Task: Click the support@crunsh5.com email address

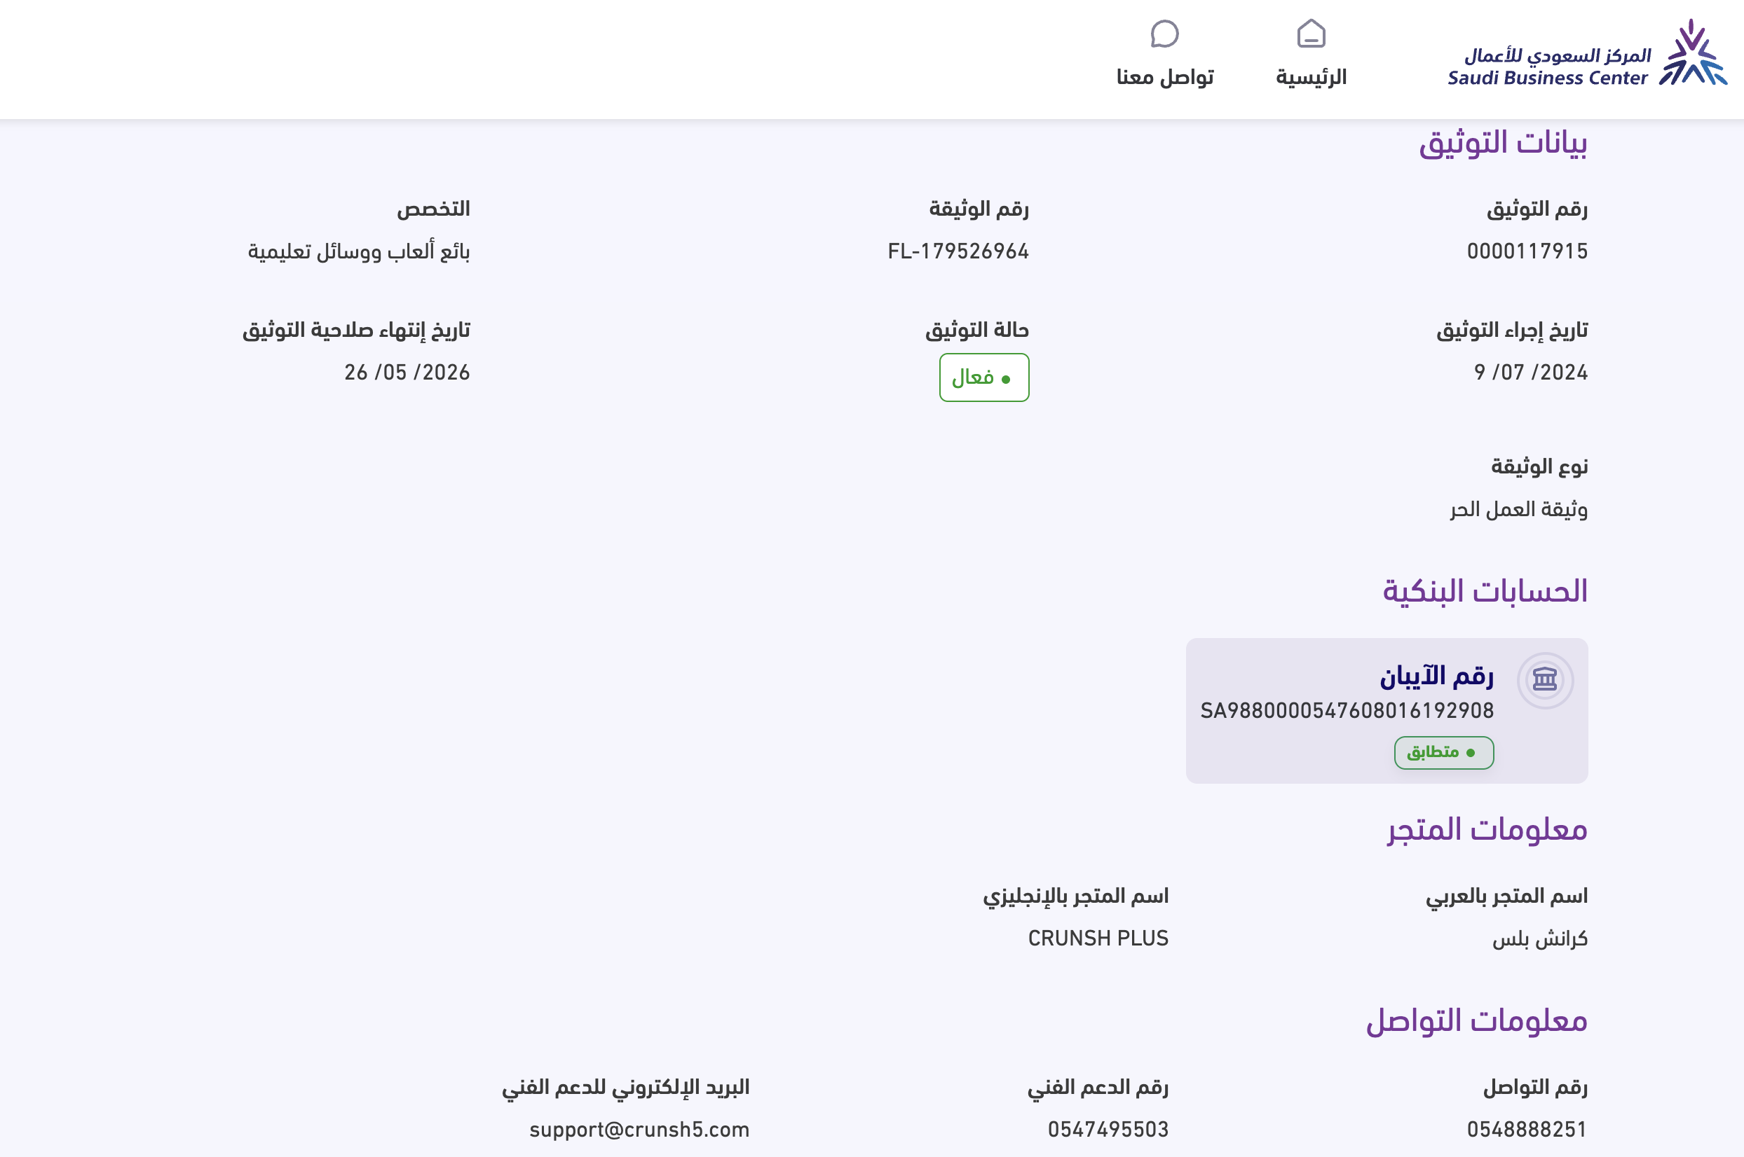Action: [639, 1130]
